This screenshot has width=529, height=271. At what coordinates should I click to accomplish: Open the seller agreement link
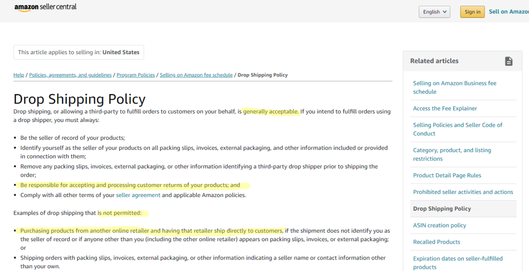[x=138, y=194]
